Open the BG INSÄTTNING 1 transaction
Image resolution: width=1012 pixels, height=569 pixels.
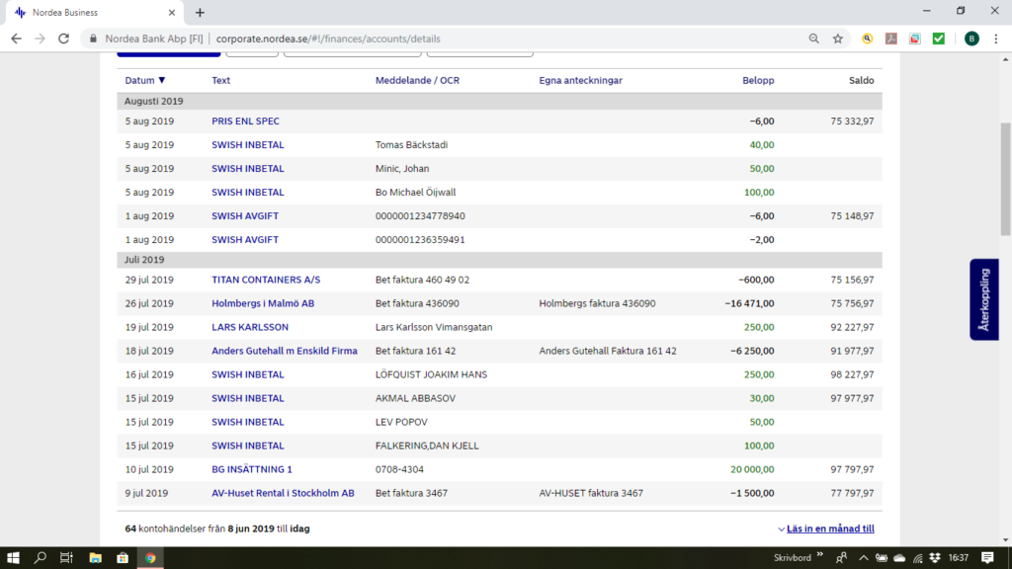point(252,469)
